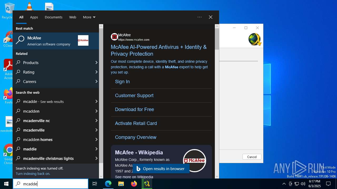Open the search options ellipsis menu

200,17
